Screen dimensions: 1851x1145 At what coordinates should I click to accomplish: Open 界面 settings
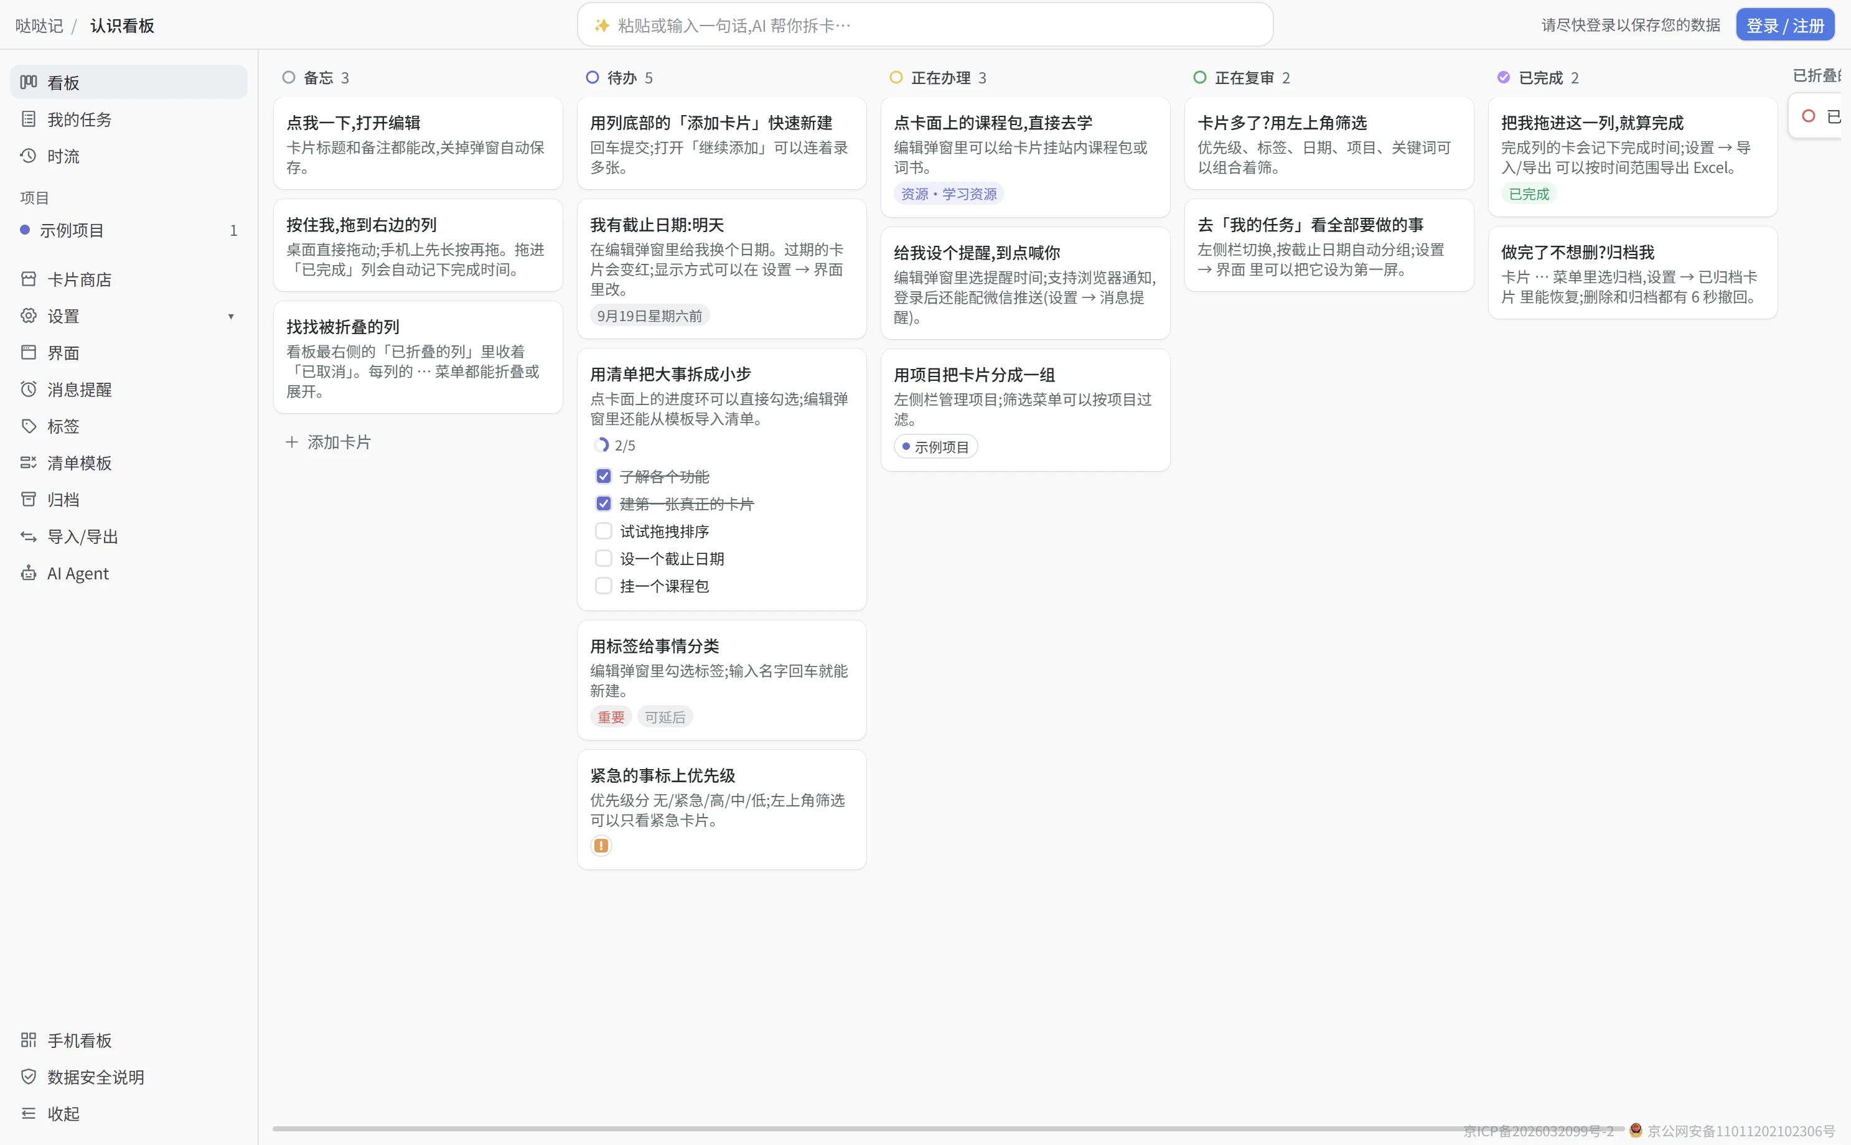click(128, 352)
